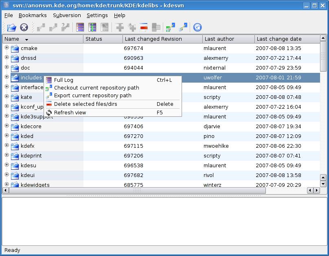This screenshot has height=256, width=329.
Task: Expand the kate tree node
Action: pyautogui.click(x=7, y=96)
